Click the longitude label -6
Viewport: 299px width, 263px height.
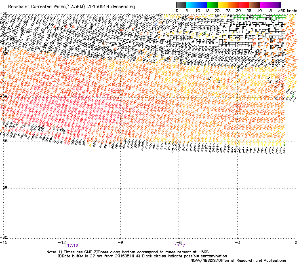pyautogui.click(x=179, y=242)
